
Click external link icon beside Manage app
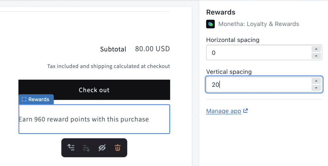[245, 111]
